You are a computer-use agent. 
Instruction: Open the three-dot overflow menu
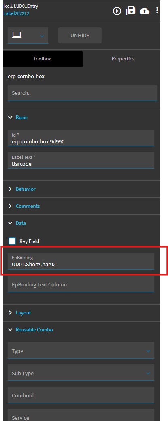(x=157, y=11)
